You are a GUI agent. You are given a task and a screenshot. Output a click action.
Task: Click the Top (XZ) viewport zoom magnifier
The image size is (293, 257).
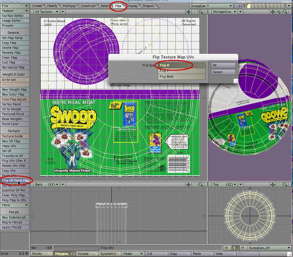coord(285,184)
